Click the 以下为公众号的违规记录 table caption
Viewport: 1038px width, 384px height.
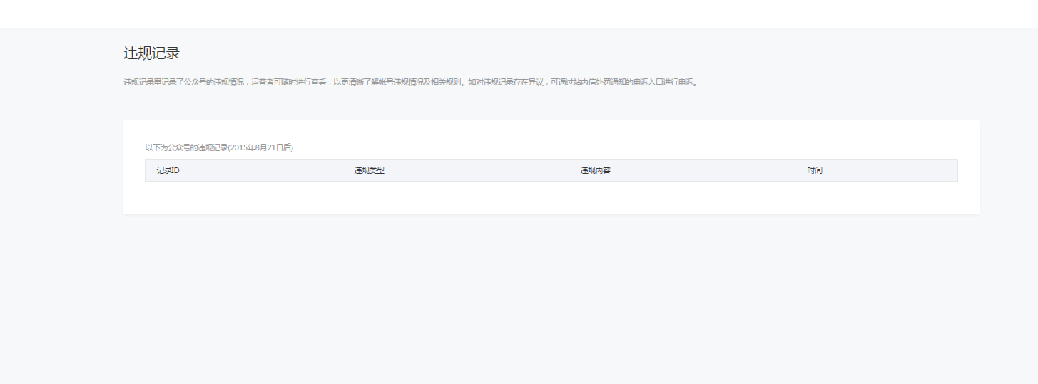click(x=185, y=147)
